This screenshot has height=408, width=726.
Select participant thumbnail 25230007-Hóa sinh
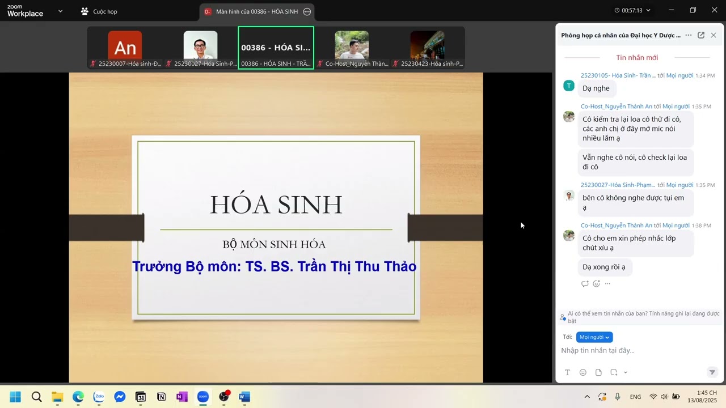(x=125, y=48)
